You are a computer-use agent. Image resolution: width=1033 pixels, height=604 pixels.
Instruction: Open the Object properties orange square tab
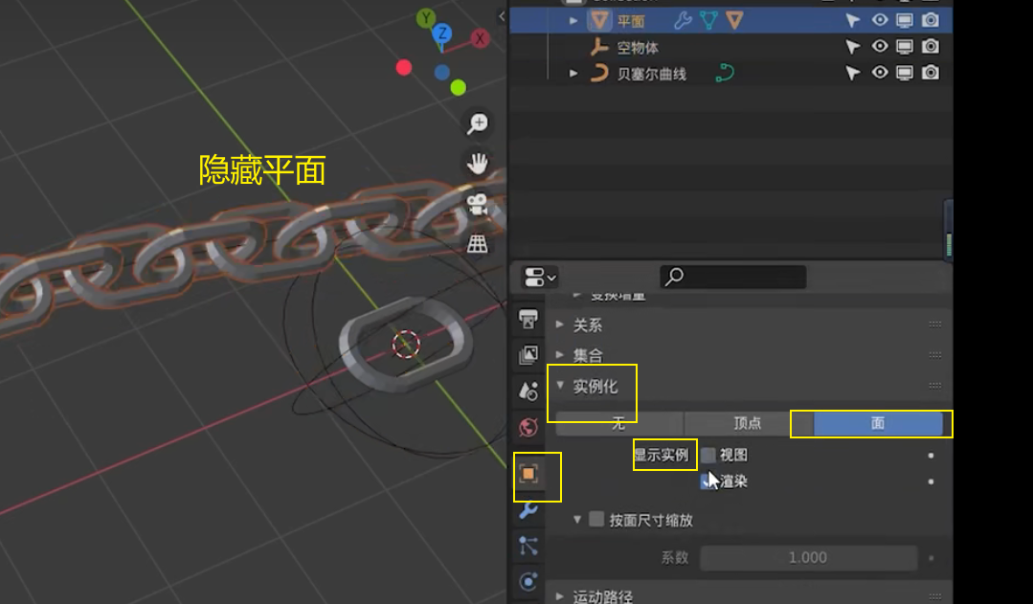[x=528, y=474]
